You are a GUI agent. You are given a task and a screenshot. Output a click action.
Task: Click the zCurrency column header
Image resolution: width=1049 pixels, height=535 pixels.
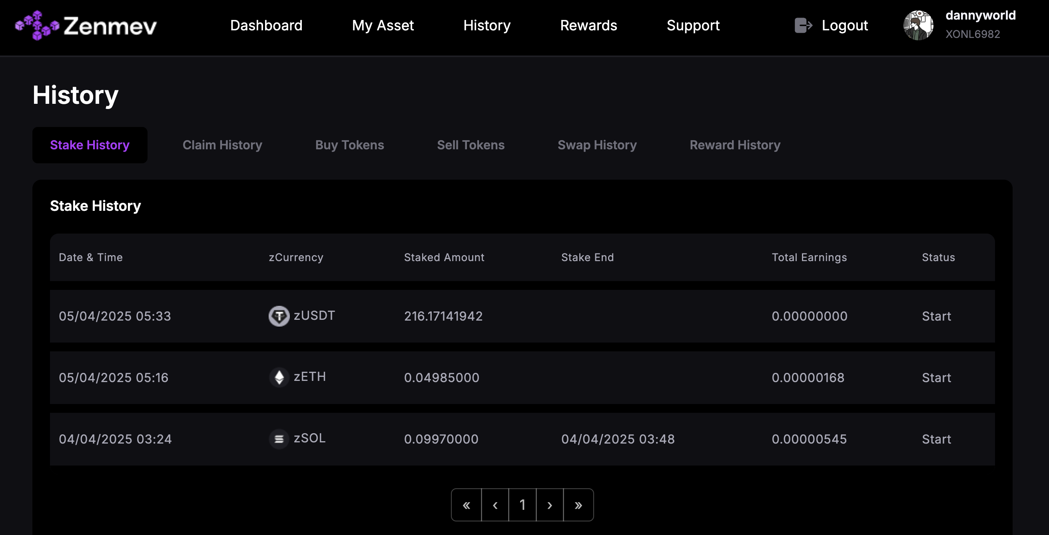pyautogui.click(x=296, y=258)
